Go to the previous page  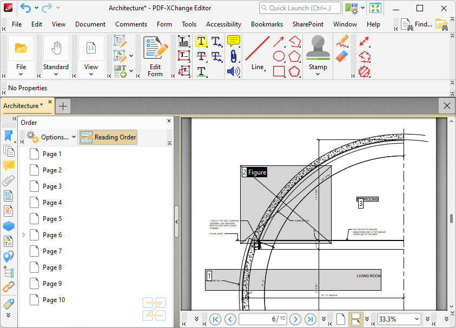click(x=230, y=319)
